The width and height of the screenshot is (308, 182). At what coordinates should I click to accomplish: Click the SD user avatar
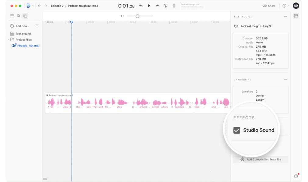pyautogui.click(x=296, y=6)
